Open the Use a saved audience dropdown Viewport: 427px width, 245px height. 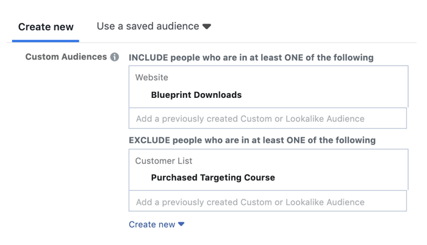154,26
